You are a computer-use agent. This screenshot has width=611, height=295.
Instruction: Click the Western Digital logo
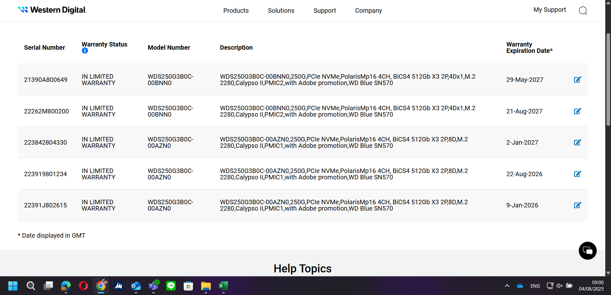point(52,10)
